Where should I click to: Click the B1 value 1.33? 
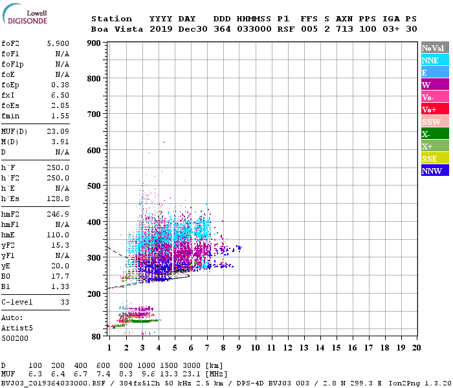tap(60, 286)
